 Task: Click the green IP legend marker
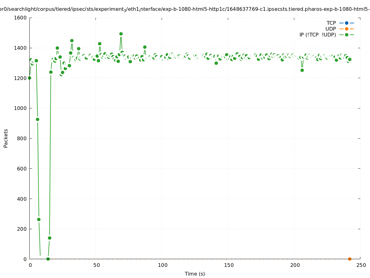pyautogui.click(x=347, y=35)
